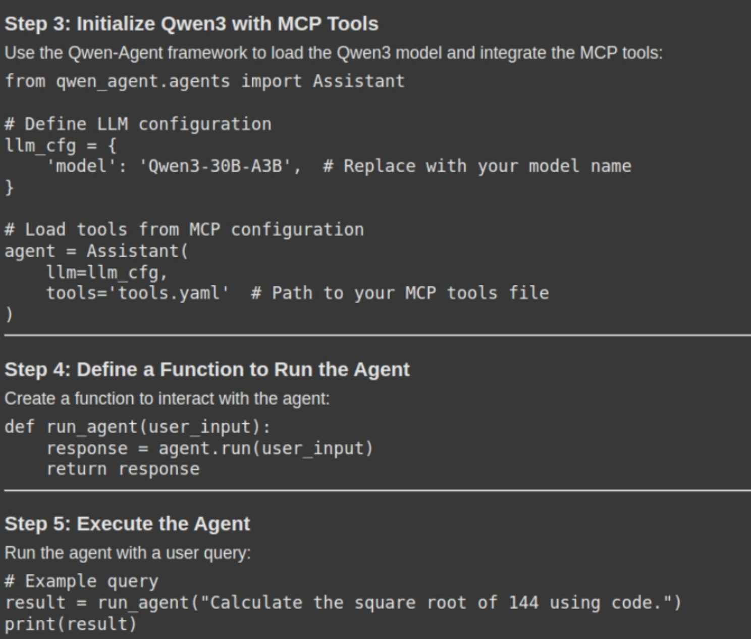Click the Load tools from MCP configuration comment
This screenshot has width=751, height=639.
pyautogui.click(x=184, y=229)
